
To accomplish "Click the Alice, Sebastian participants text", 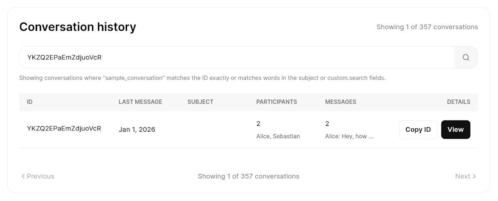I will tap(278, 136).
